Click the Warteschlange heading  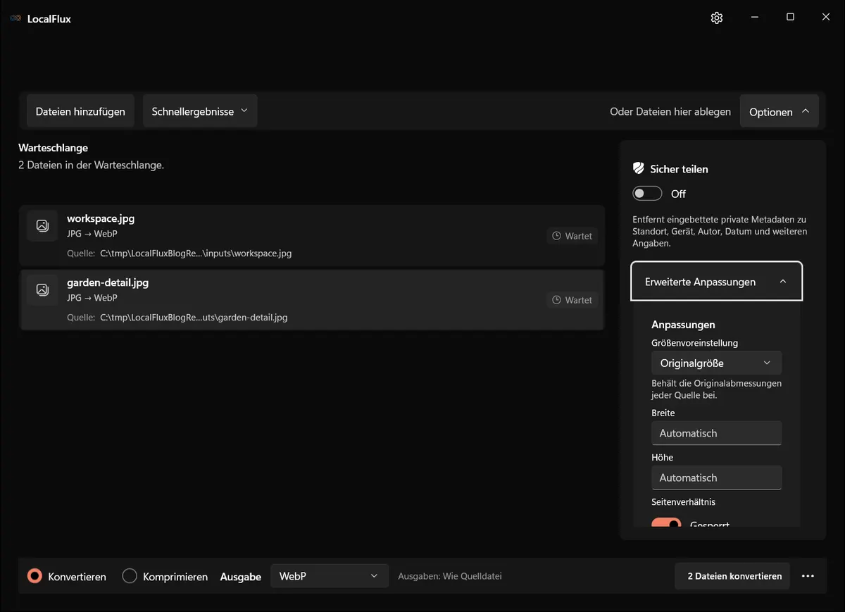coord(53,148)
